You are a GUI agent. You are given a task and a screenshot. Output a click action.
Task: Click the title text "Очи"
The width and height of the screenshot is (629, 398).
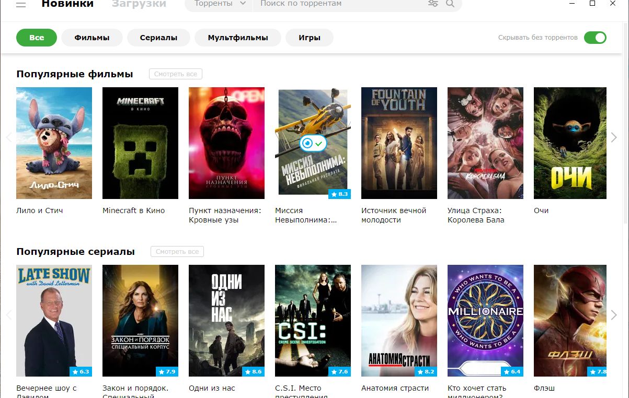(x=541, y=210)
